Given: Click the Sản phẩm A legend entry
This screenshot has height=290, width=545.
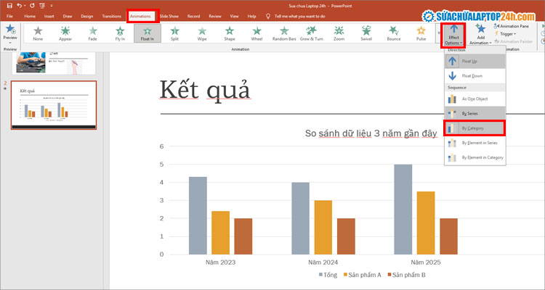Looking at the screenshot, I should click(x=363, y=275).
